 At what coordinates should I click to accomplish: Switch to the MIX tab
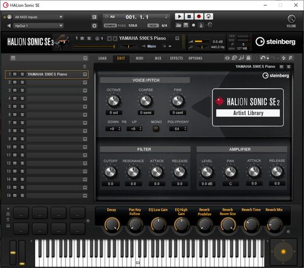tap(158, 58)
